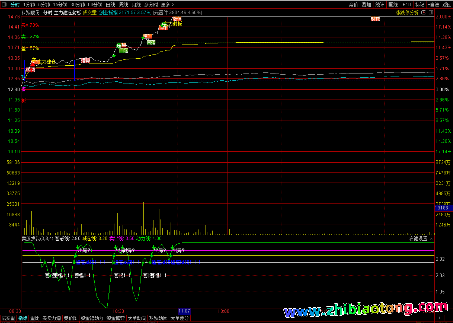Viewport: 453px width, 323px height.
Task: Select the 5分钟 timeframe tab
Action: 44,5
